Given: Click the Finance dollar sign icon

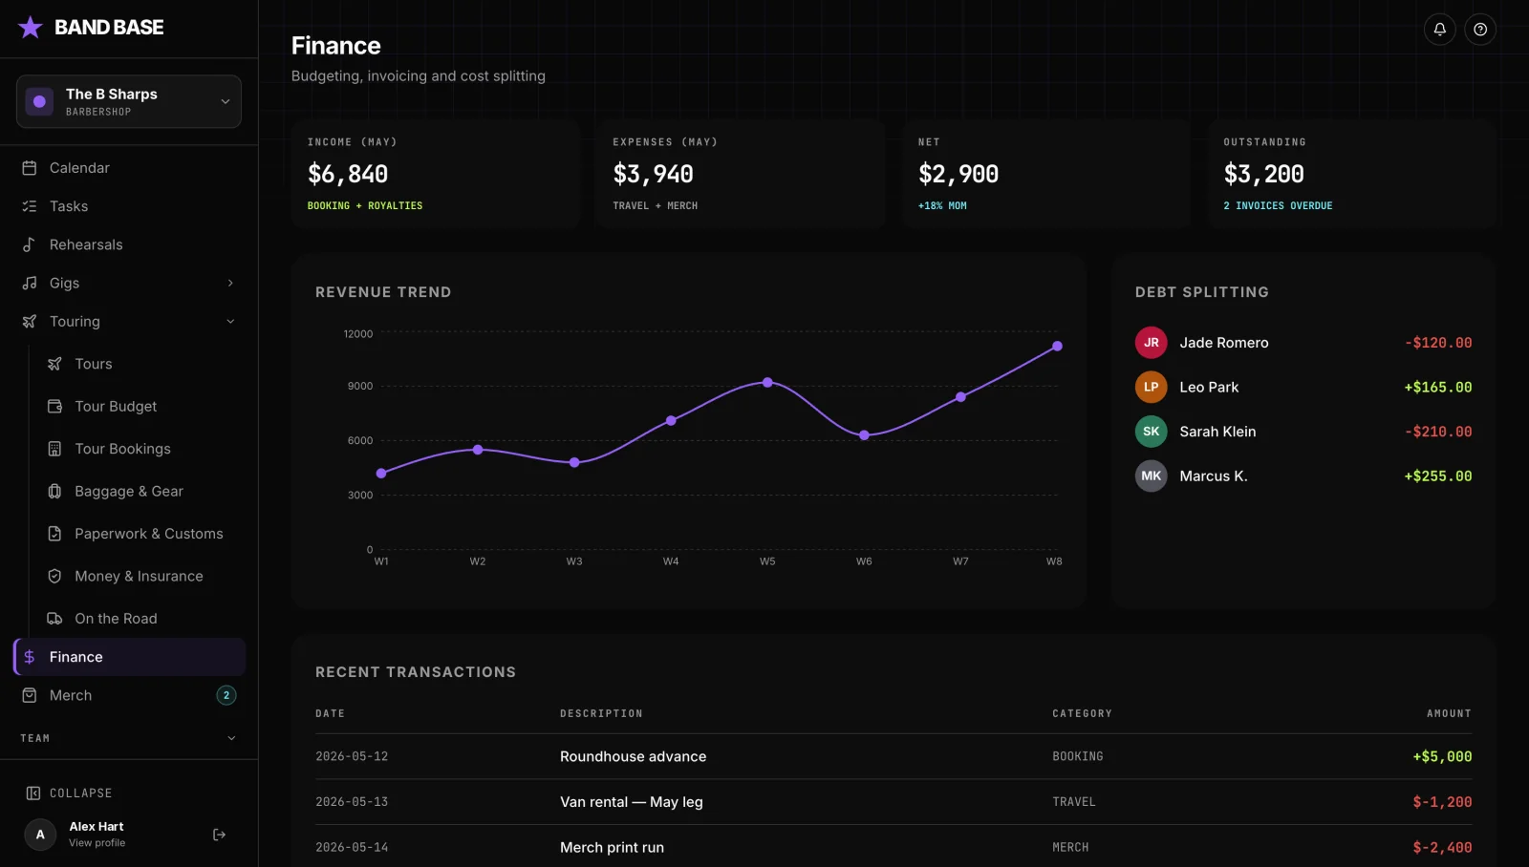Looking at the screenshot, I should click(30, 657).
